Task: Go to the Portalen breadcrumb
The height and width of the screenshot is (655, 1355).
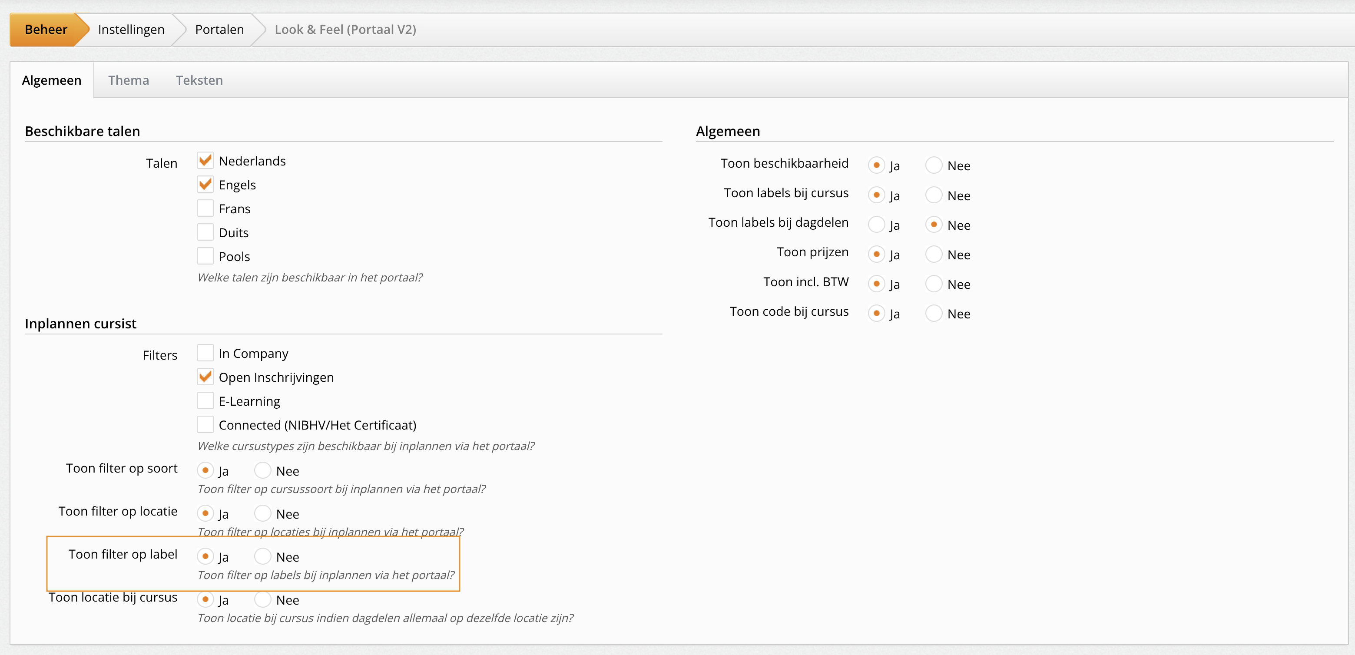Action: click(x=219, y=30)
